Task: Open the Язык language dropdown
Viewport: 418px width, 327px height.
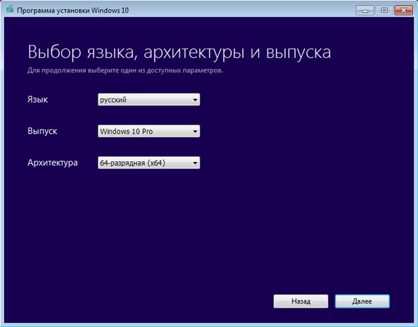Action: click(149, 99)
